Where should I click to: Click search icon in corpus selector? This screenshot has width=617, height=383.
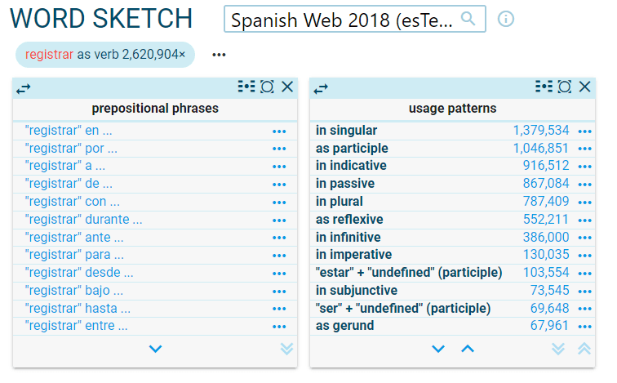pos(468,19)
